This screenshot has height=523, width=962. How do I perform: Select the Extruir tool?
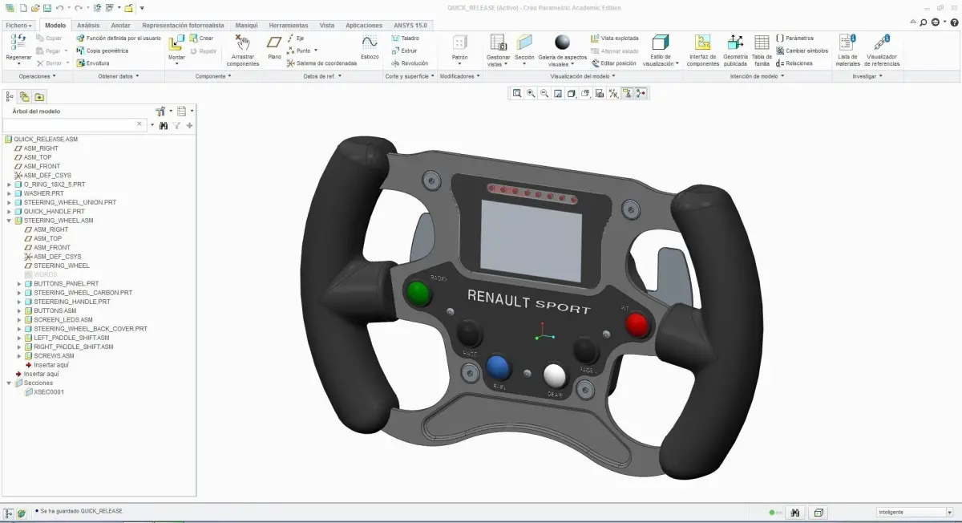click(x=404, y=51)
